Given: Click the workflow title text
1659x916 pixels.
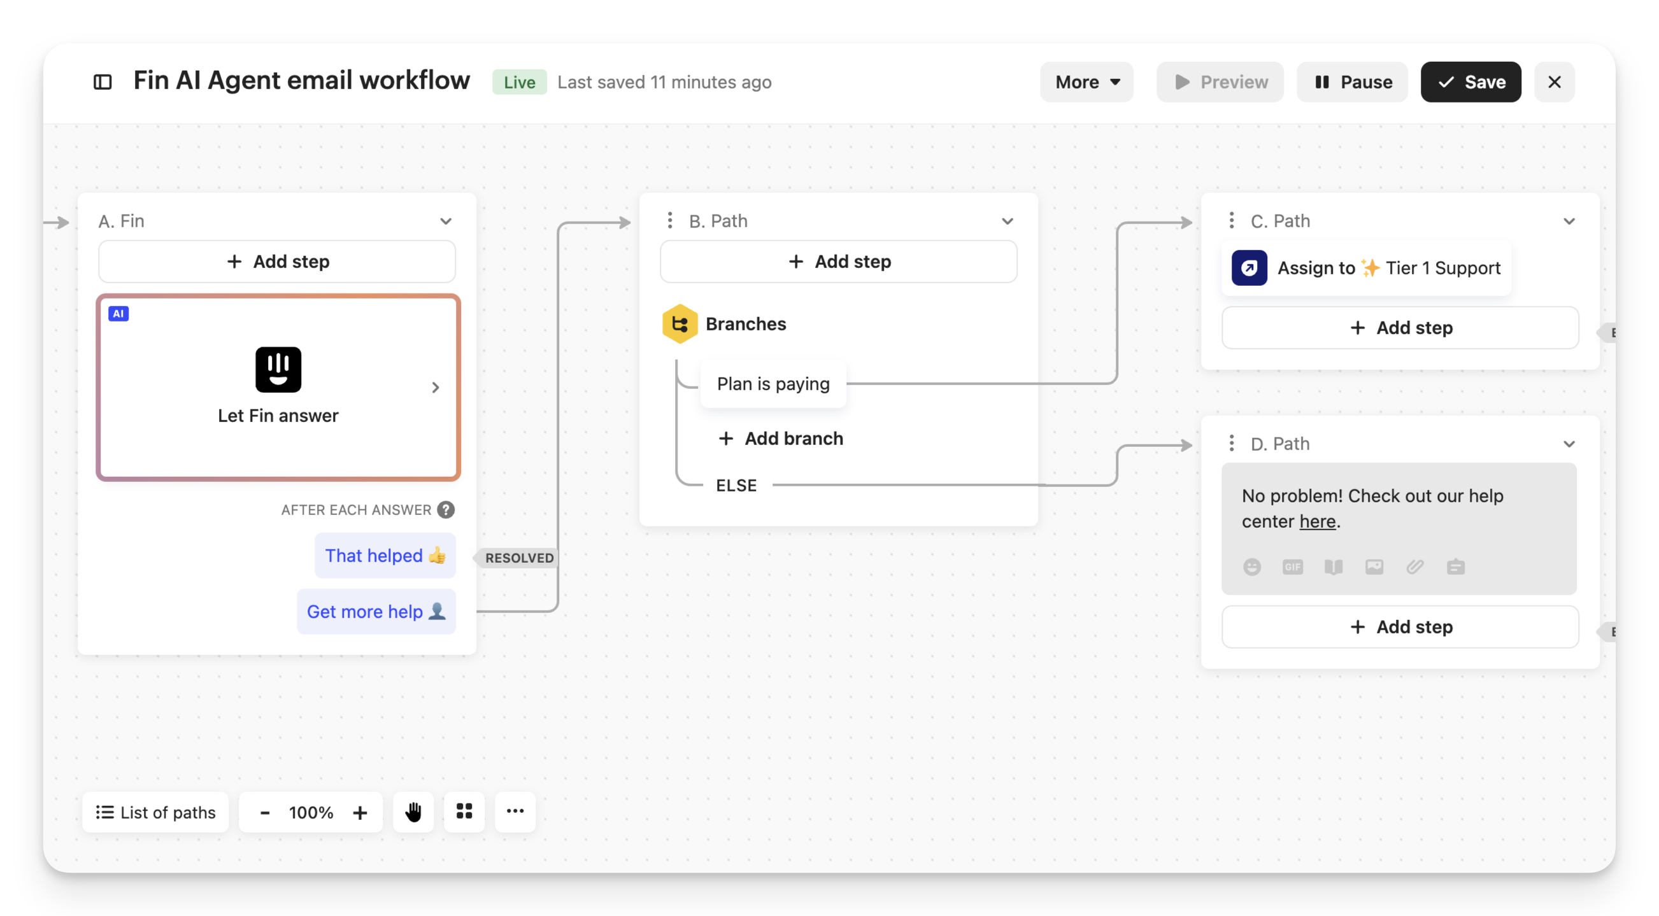Looking at the screenshot, I should tap(301, 80).
